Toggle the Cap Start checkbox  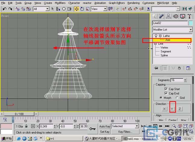tap(166, 89)
